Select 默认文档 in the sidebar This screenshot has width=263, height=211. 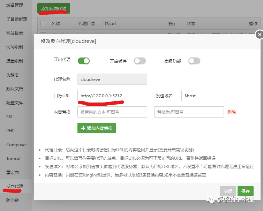pyautogui.click(x=15, y=89)
